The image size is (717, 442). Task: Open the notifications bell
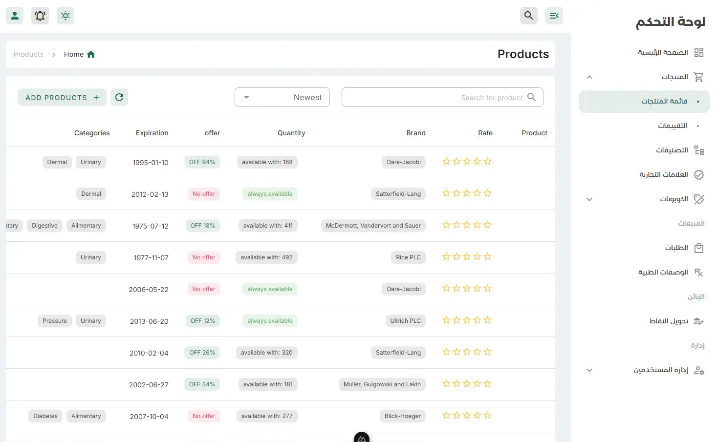tap(40, 16)
